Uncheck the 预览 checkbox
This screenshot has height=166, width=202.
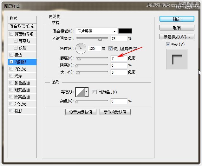168,44
